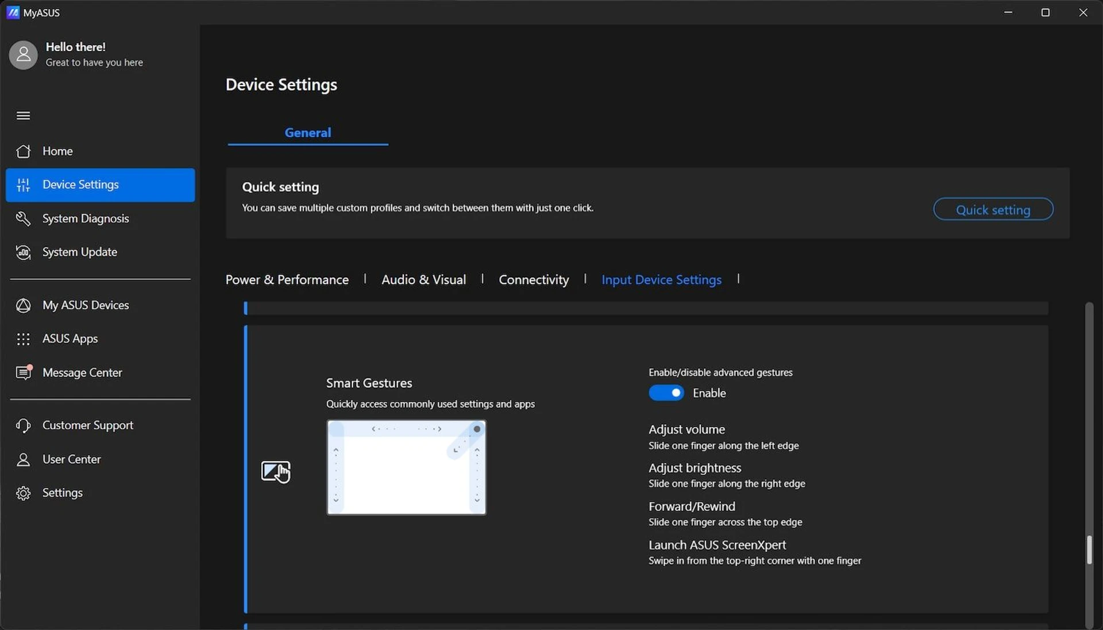The width and height of the screenshot is (1103, 630).
Task: Click the My ASUS Devices icon
Action: [x=23, y=305]
